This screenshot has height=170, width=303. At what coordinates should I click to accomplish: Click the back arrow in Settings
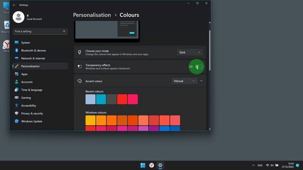coord(14,5)
